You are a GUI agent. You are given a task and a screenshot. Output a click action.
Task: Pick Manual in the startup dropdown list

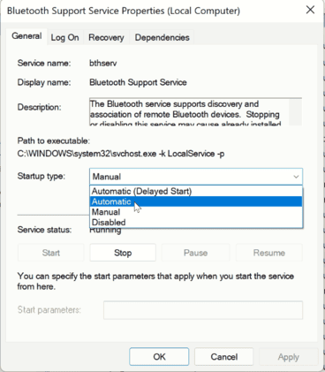point(196,212)
